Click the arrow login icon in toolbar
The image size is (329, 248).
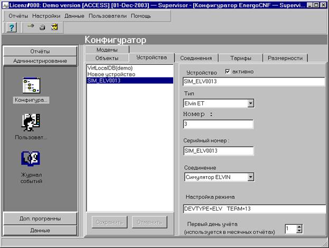coord(31,27)
